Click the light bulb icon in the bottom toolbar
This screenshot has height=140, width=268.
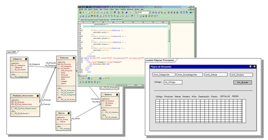tap(91, 78)
